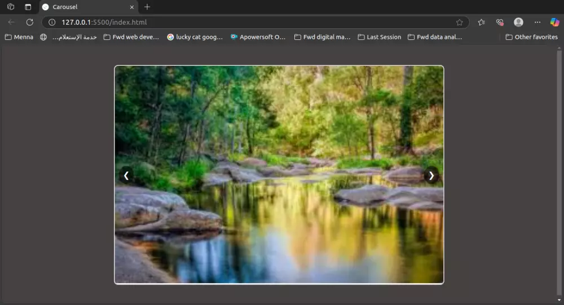
Task: Launch the Copilot sidebar
Action: pyautogui.click(x=554, y=23)
